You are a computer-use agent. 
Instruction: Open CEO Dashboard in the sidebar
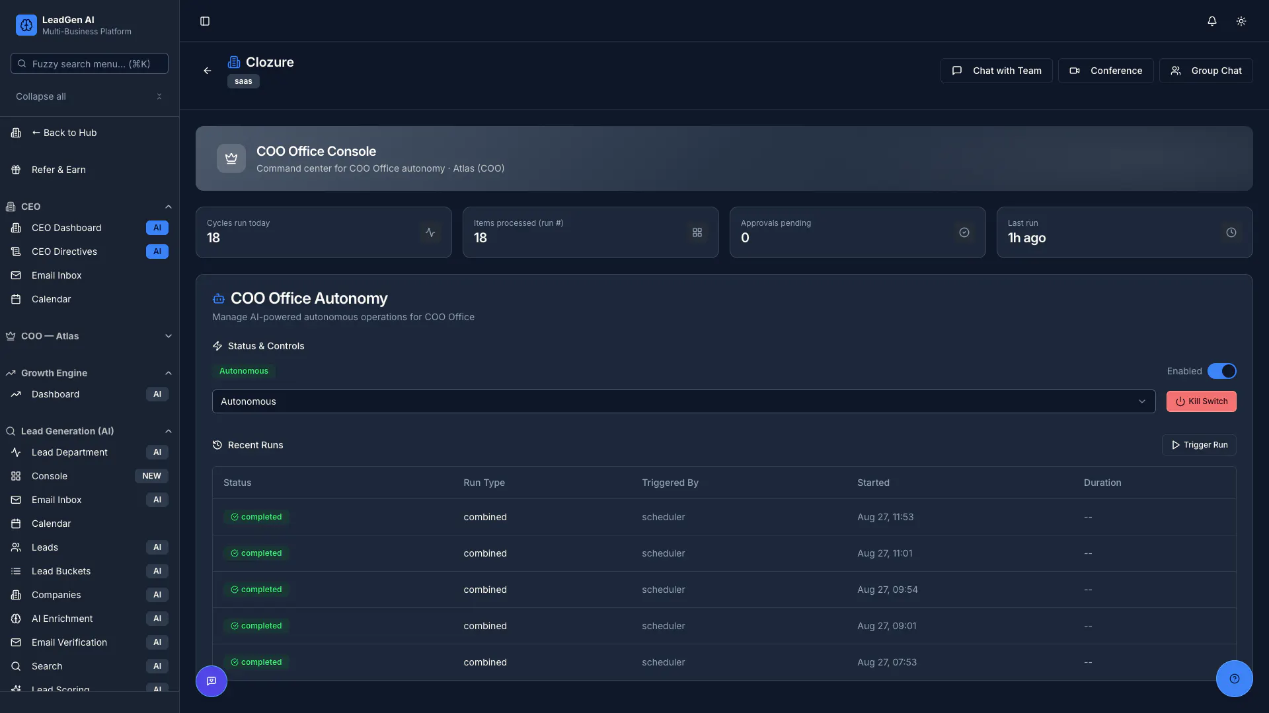point(89,228)
